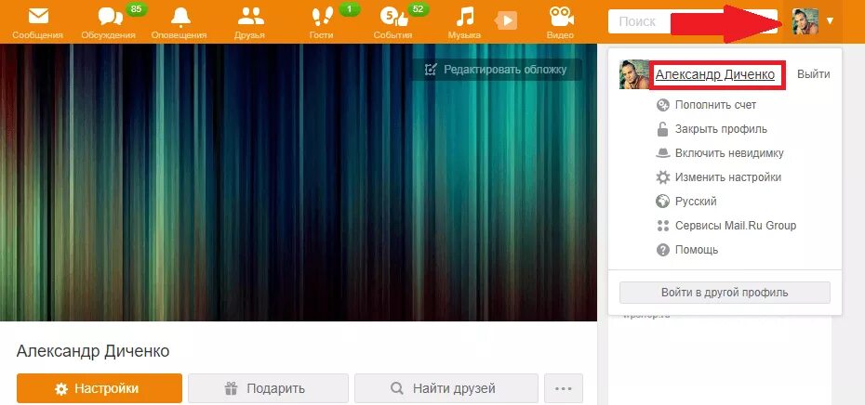
Task: Click Редактировать обложку on the cover
Action: (x=496, y=70)
